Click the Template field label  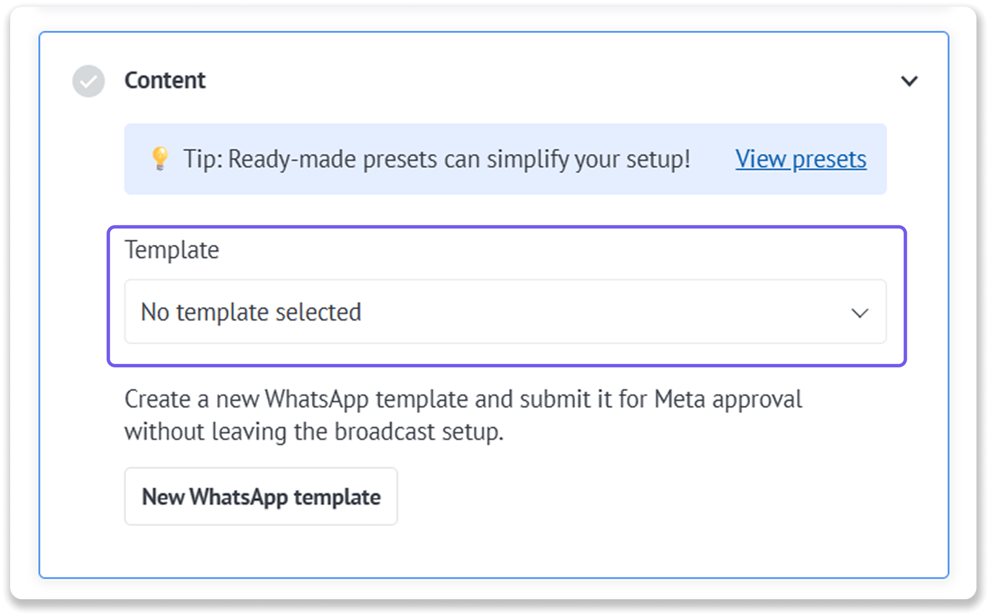(172, 250)
